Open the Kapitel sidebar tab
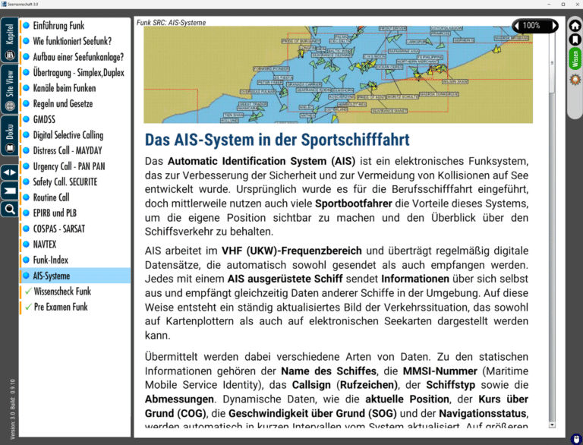The width and height of the screenshot is (583, 445). tap(9, 40)
